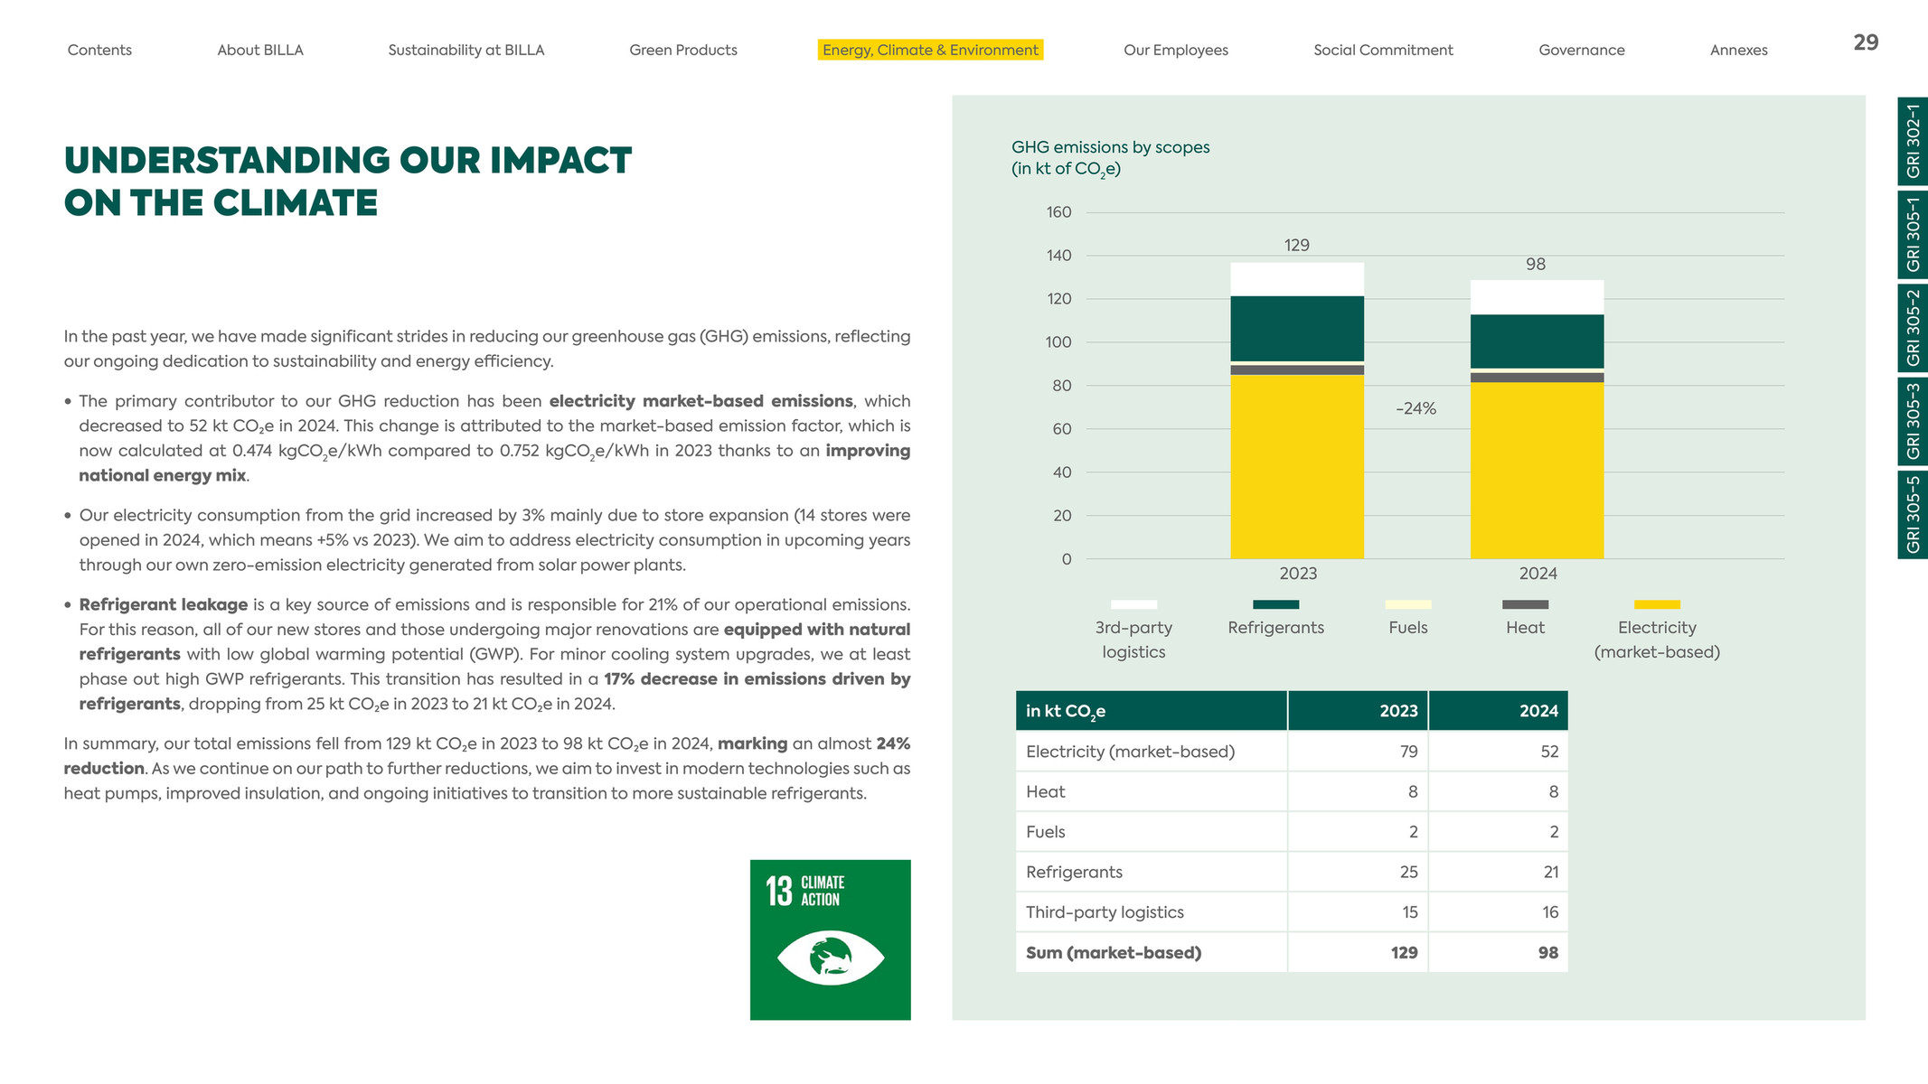Click the Refrigerants legend swatch
This screenshot has width=1928, height=1084.
coord(1275,604)
